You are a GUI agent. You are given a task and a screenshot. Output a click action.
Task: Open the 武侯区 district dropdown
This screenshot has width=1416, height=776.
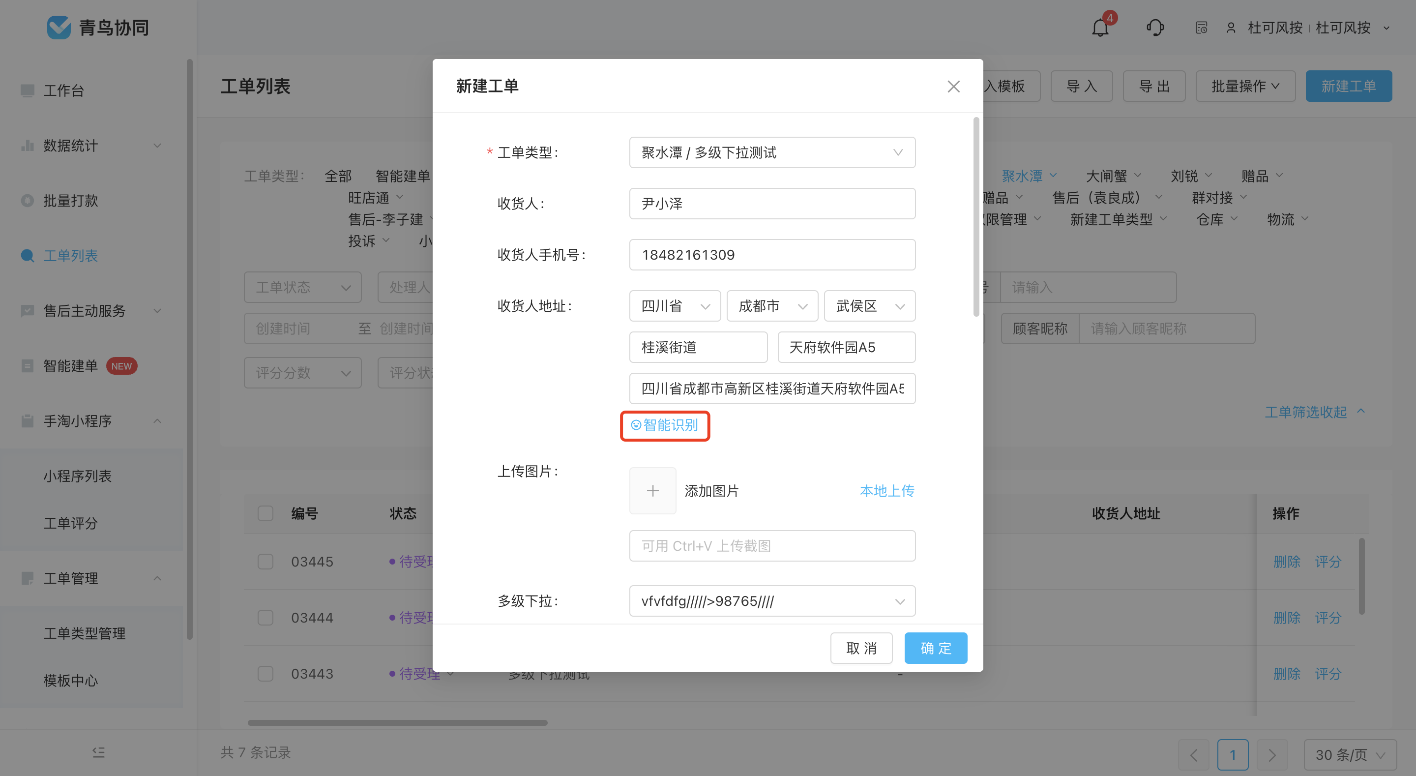(x=869, y=306)
